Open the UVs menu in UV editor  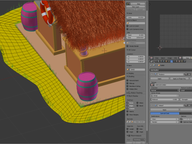[x=176, y=58]
